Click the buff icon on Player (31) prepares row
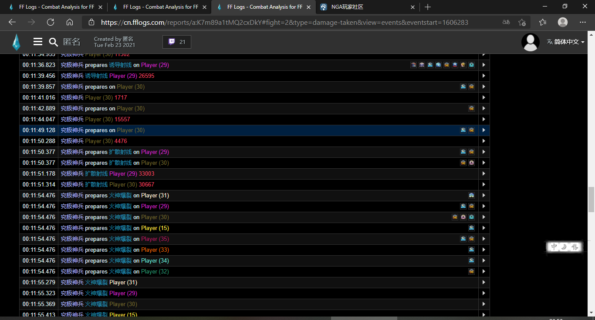 471,196
